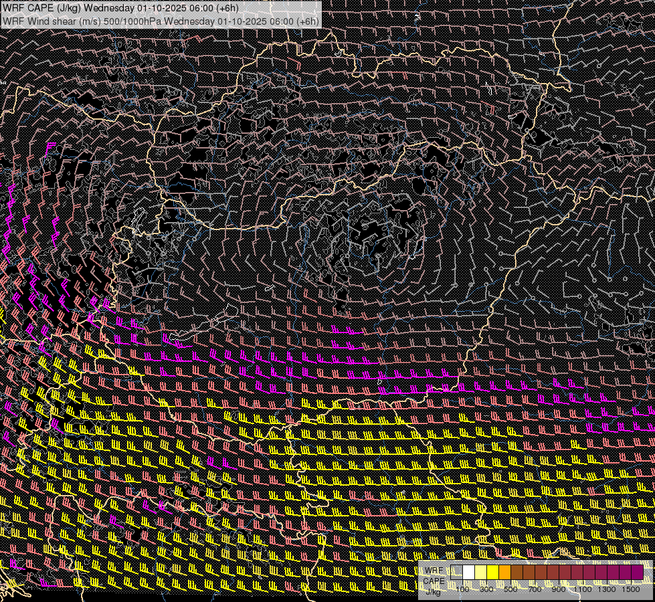This screenshot has height=602, width=655.
Task: Select the 1100 value on the legend
Action: (583, 589)
